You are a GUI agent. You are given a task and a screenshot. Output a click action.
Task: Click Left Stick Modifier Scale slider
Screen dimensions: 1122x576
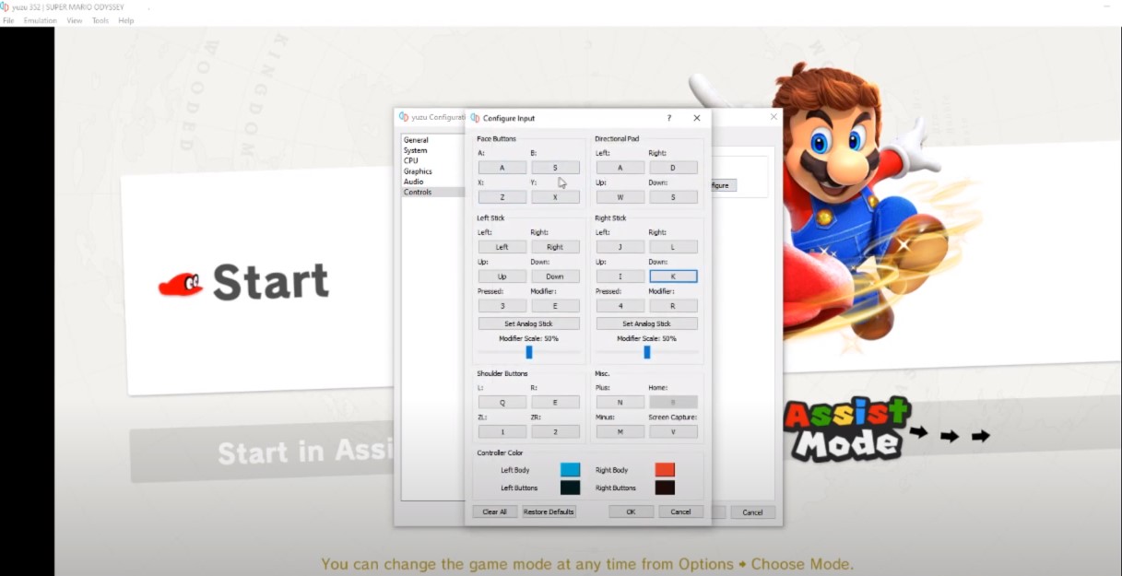tap(529, 352)
